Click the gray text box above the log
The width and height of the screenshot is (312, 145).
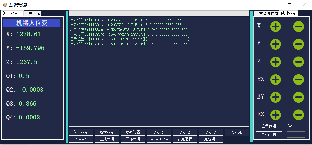(x=159, y=13)
